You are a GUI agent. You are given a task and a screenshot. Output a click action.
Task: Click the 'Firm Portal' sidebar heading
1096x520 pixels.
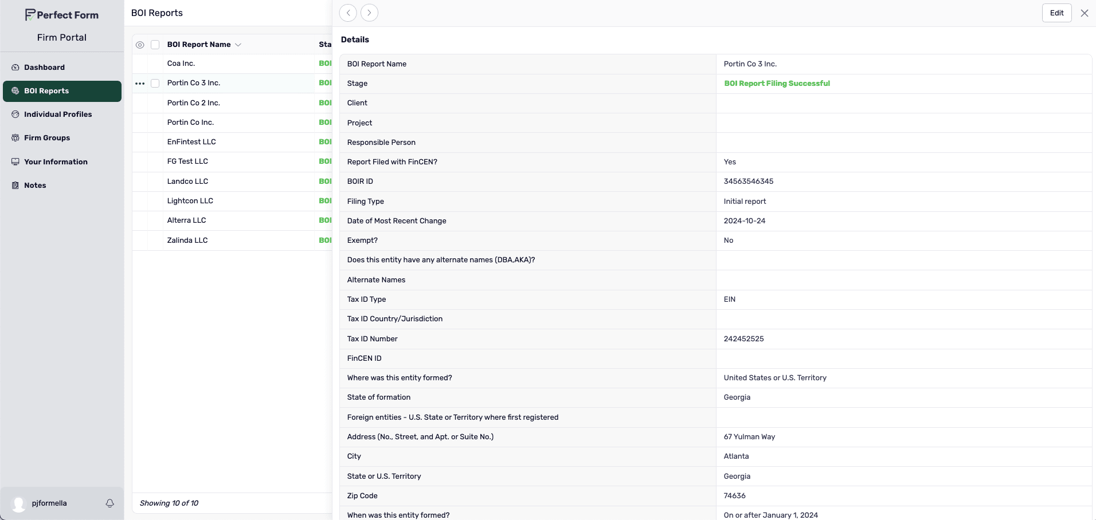coord(62,38)
